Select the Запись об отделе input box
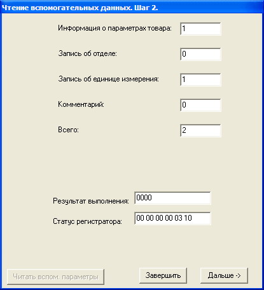This screenshot has height=290, width=264. [x=200, y=54]
